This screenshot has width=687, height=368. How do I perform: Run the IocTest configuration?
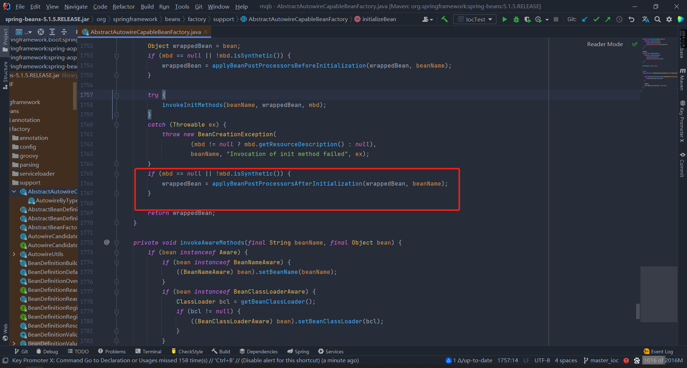[505, 19]
